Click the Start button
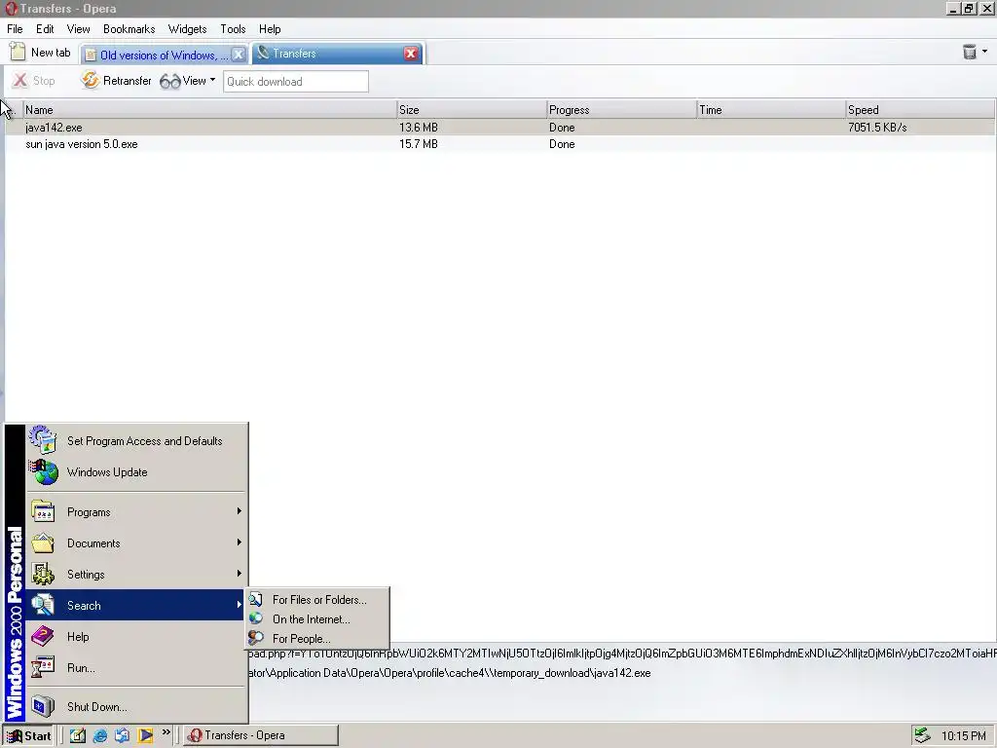Screen dimensions: 997x748 point(28,736)
